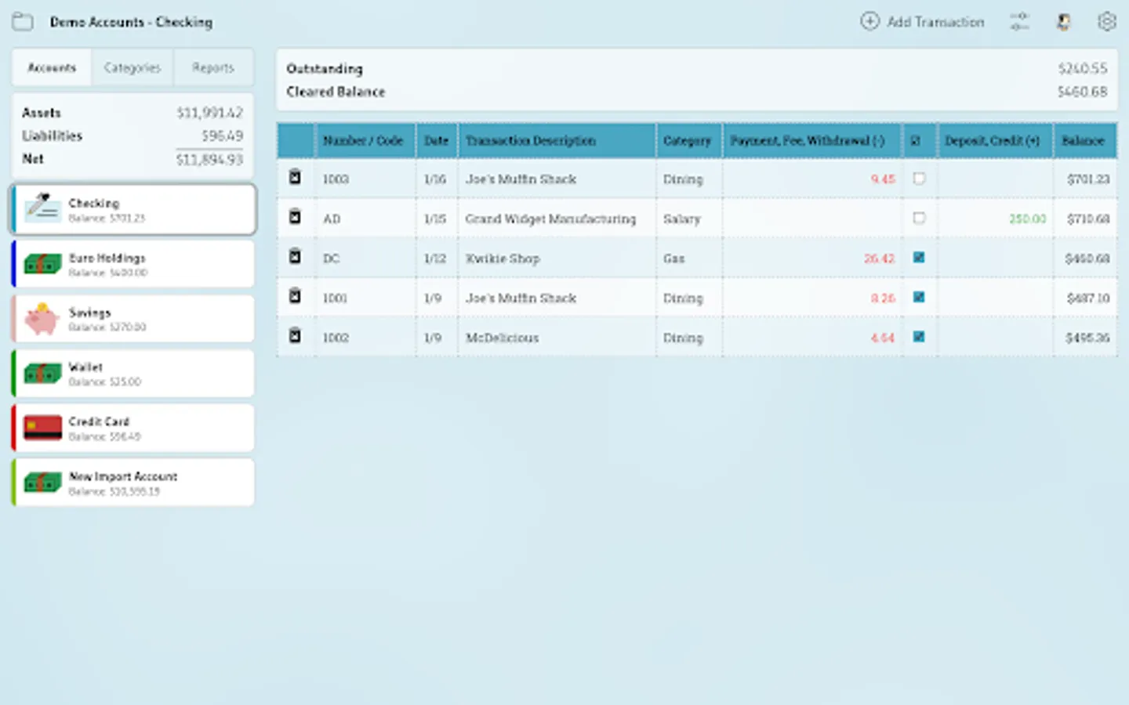Click the Liabilities row in summary
Screen dimensions: 1129x705
point(133,136)
